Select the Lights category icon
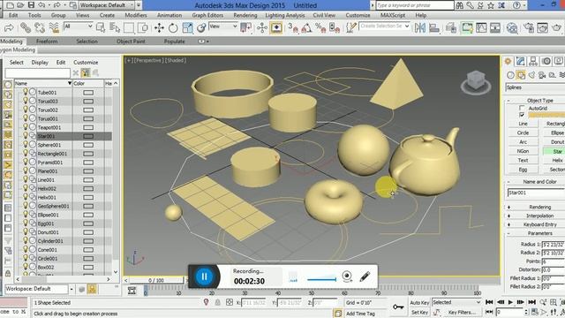The image size is (565, 318). pyautogui.click(x=531, y=75)
